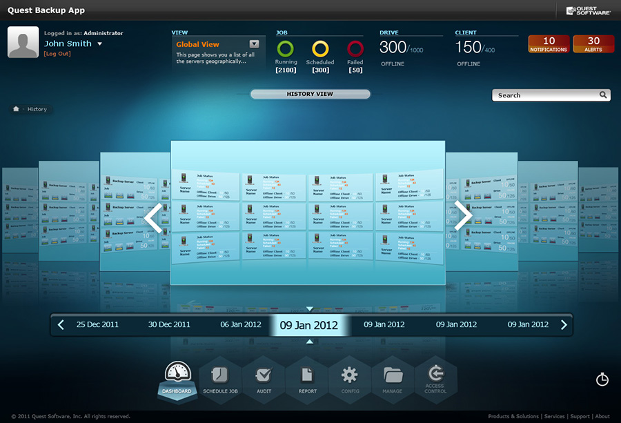Open the Access Control icon
This screenshot has width=621, height=423.
pyautogui.click(x=435, y=373)
